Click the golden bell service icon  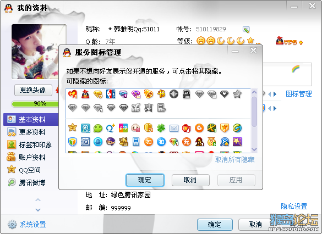149,94
